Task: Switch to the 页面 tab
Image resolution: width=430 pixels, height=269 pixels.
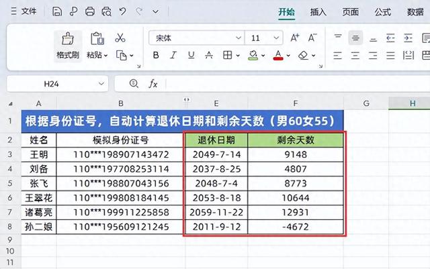Action: [351, 12]
